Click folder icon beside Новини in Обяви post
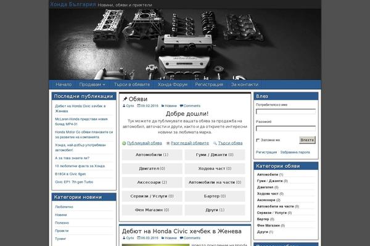 (163, 106)
